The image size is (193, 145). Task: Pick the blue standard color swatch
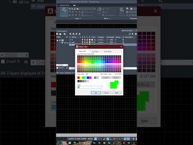pos(88,78)
